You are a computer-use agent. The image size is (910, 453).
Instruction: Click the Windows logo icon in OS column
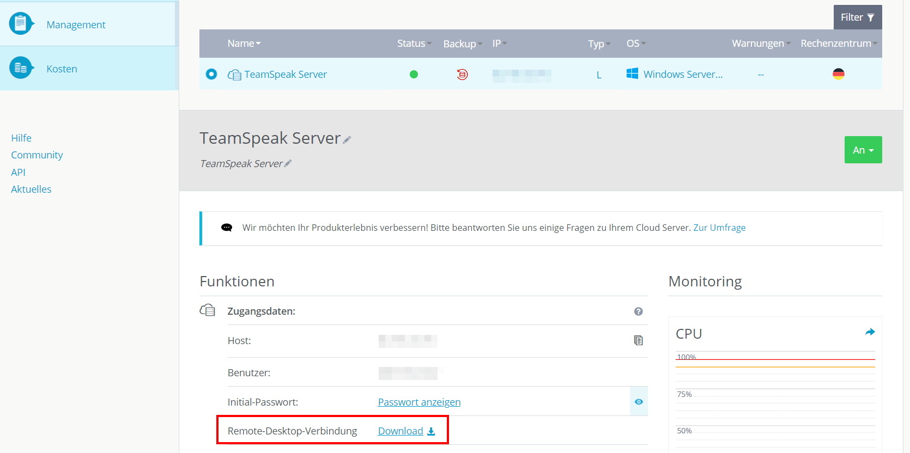pyautogui.click(x=632, y=74)
